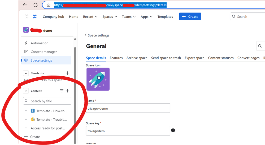Open the Recent dropdown menu
Screen dimensions: 265x145
point(90,17)
